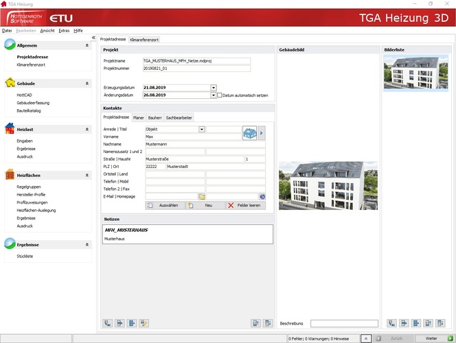Click the Heizflächen radiator icon in sidebar
456x343 pixels.
10,175
